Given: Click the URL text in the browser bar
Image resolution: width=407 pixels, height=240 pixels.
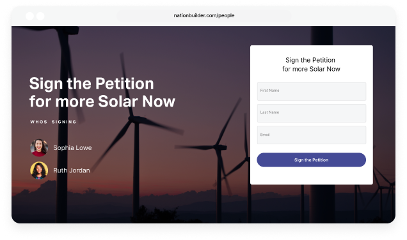Looking at the screenshot, I should coord(204,15).
